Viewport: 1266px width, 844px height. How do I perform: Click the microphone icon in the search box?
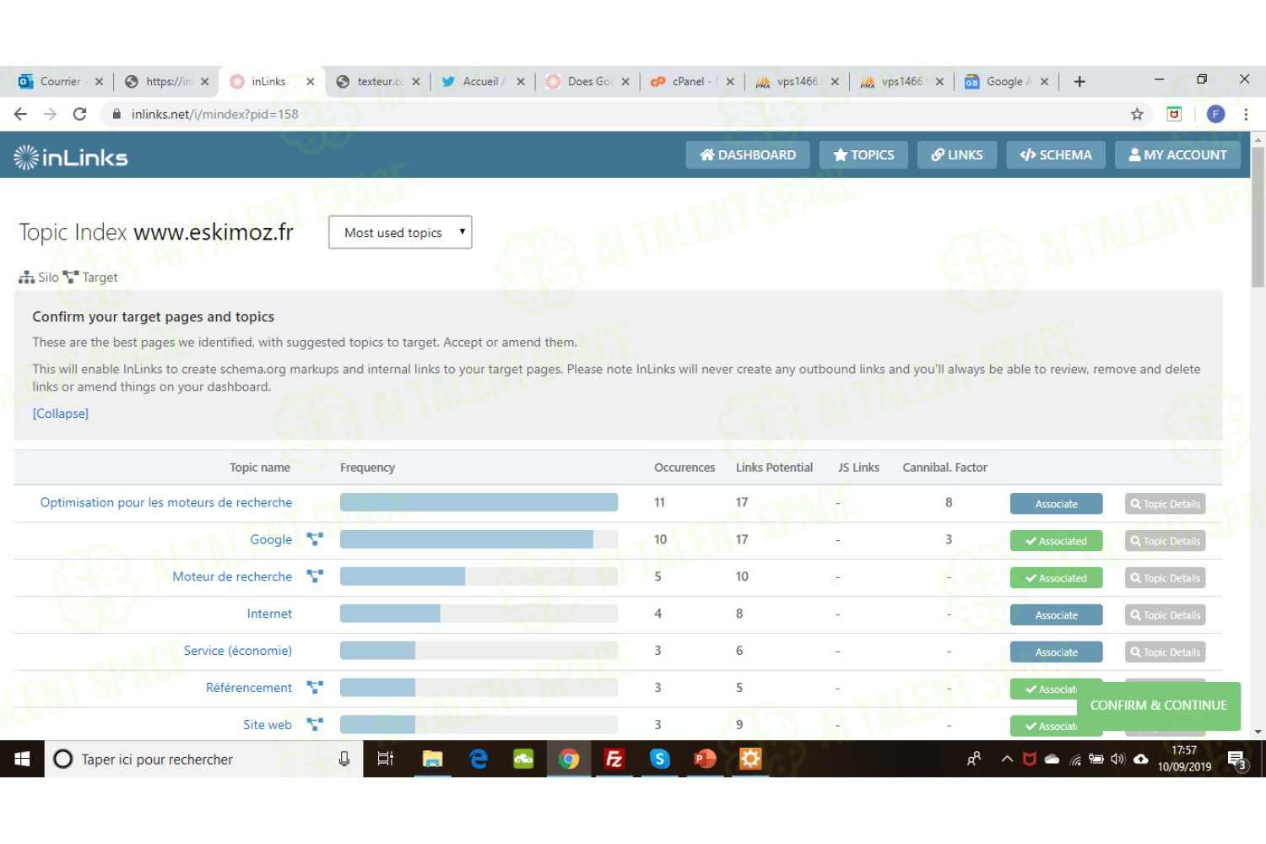[x=344, y=759]
